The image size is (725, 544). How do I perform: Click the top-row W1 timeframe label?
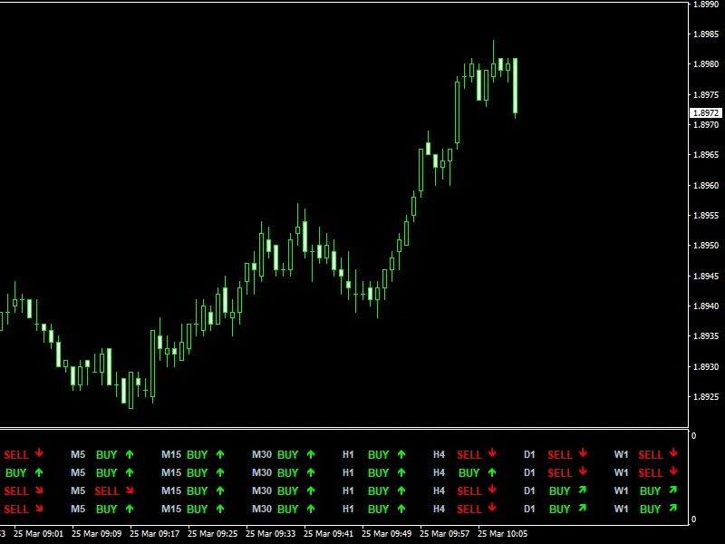pyautogui.click(x=621, y=455)
